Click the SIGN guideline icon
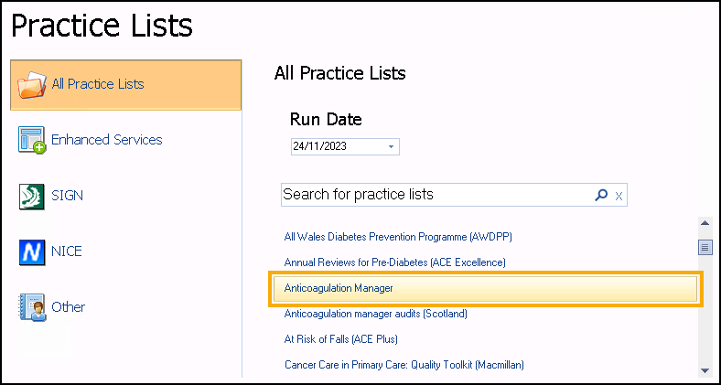The height and width of the screenshot is (385, 721). (32, 197)
